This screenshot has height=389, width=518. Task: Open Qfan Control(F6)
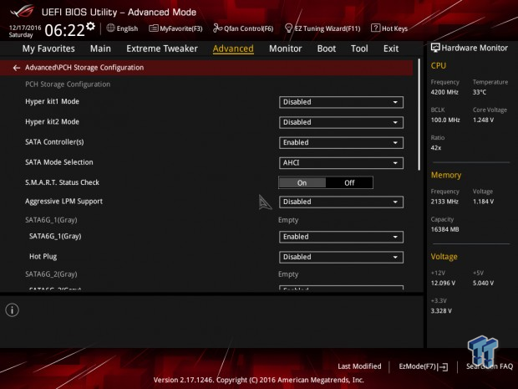[243, 28]
